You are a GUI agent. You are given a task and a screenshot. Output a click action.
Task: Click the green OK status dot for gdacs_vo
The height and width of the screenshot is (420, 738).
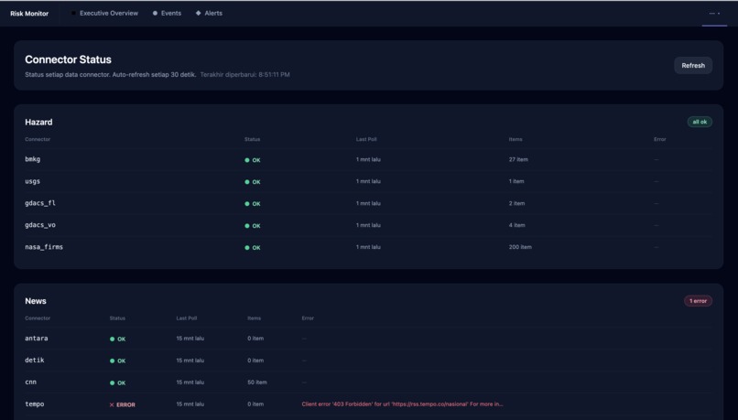(x=247, y=226)
